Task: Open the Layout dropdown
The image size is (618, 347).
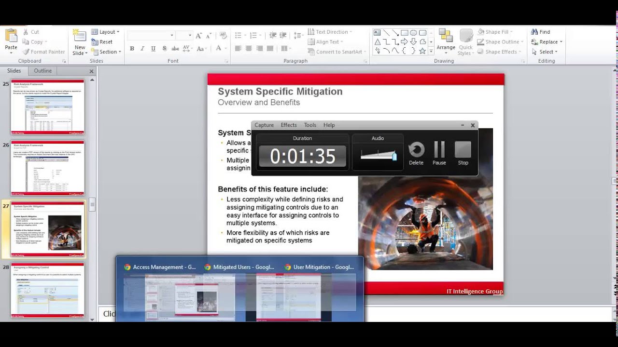Action: [105, 32]
